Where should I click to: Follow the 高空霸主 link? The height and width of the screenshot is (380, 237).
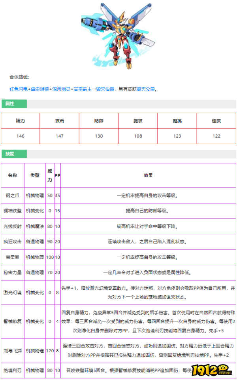82,89
